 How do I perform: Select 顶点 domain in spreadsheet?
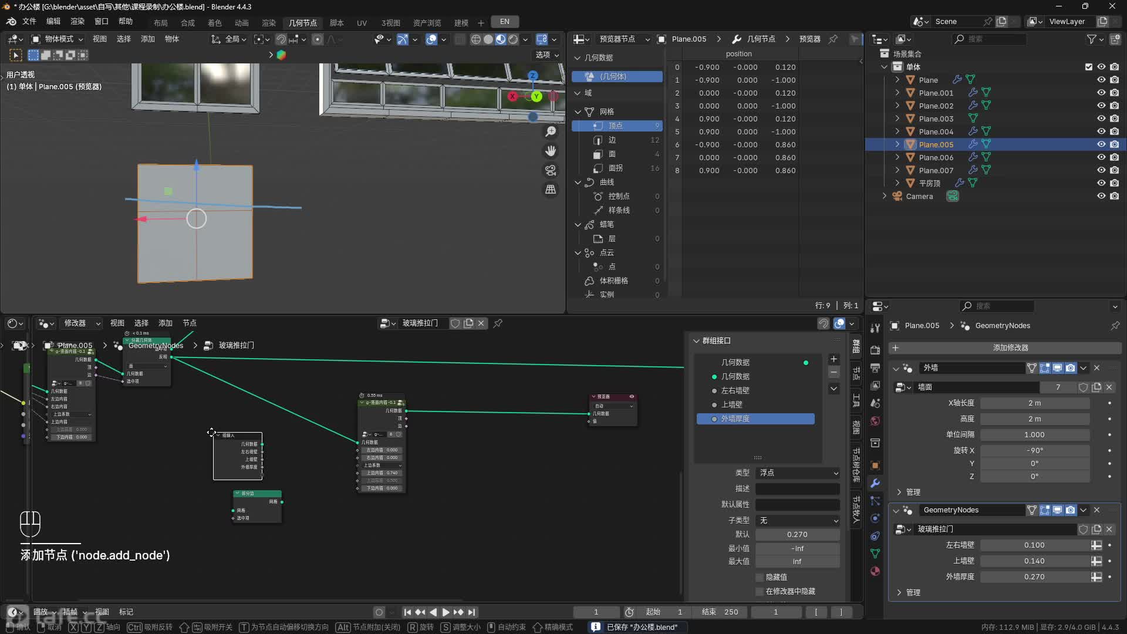coord(617,126)
